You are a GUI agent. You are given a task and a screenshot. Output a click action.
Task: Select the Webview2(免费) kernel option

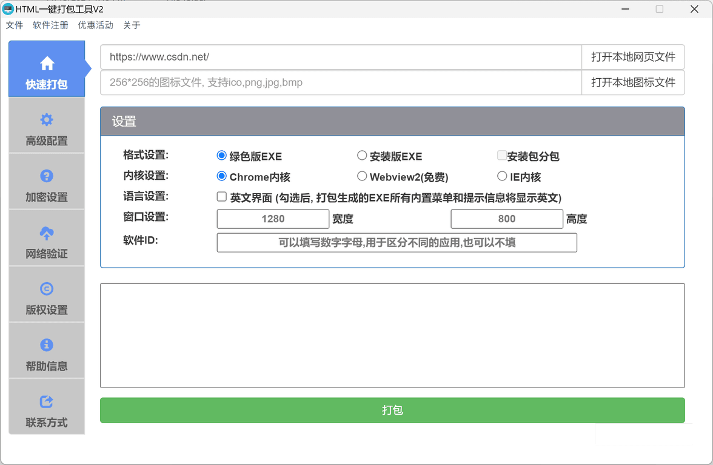point(362,176)
